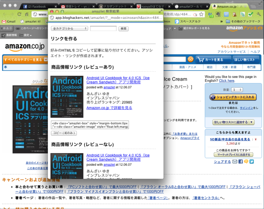The width and height of the screenshot is (264, 209).
Task: Close the Facebook tab
Action: point(56,7)
